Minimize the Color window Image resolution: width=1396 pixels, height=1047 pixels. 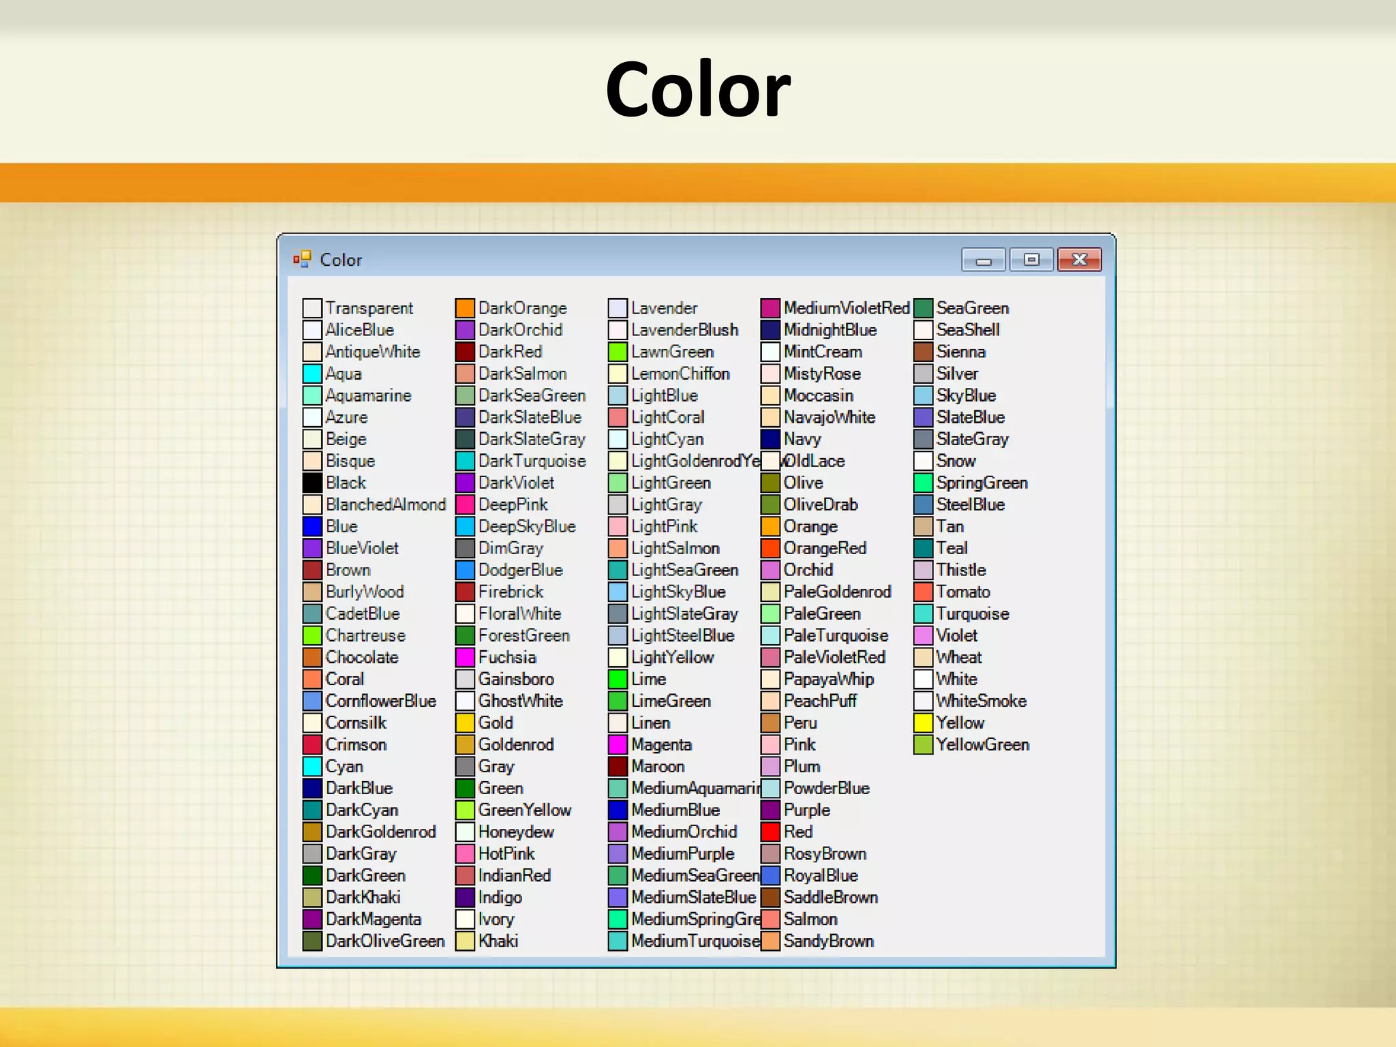click(983, 260)
